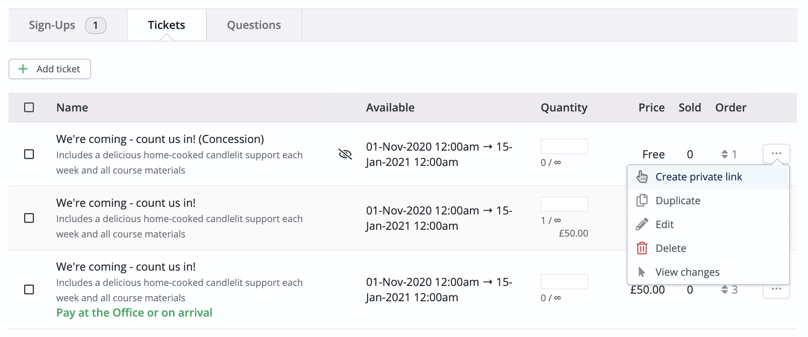808x337 pixels.
Task: Click the crossed-out eye icon on the Concession ticket
Action: (345, 154)
